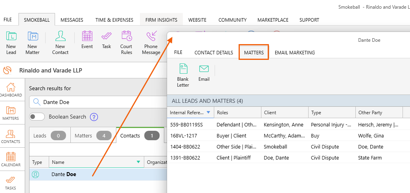Toggle the Boolean Search switch
This screenshot has height=193, width=410.
coord(37,117)
